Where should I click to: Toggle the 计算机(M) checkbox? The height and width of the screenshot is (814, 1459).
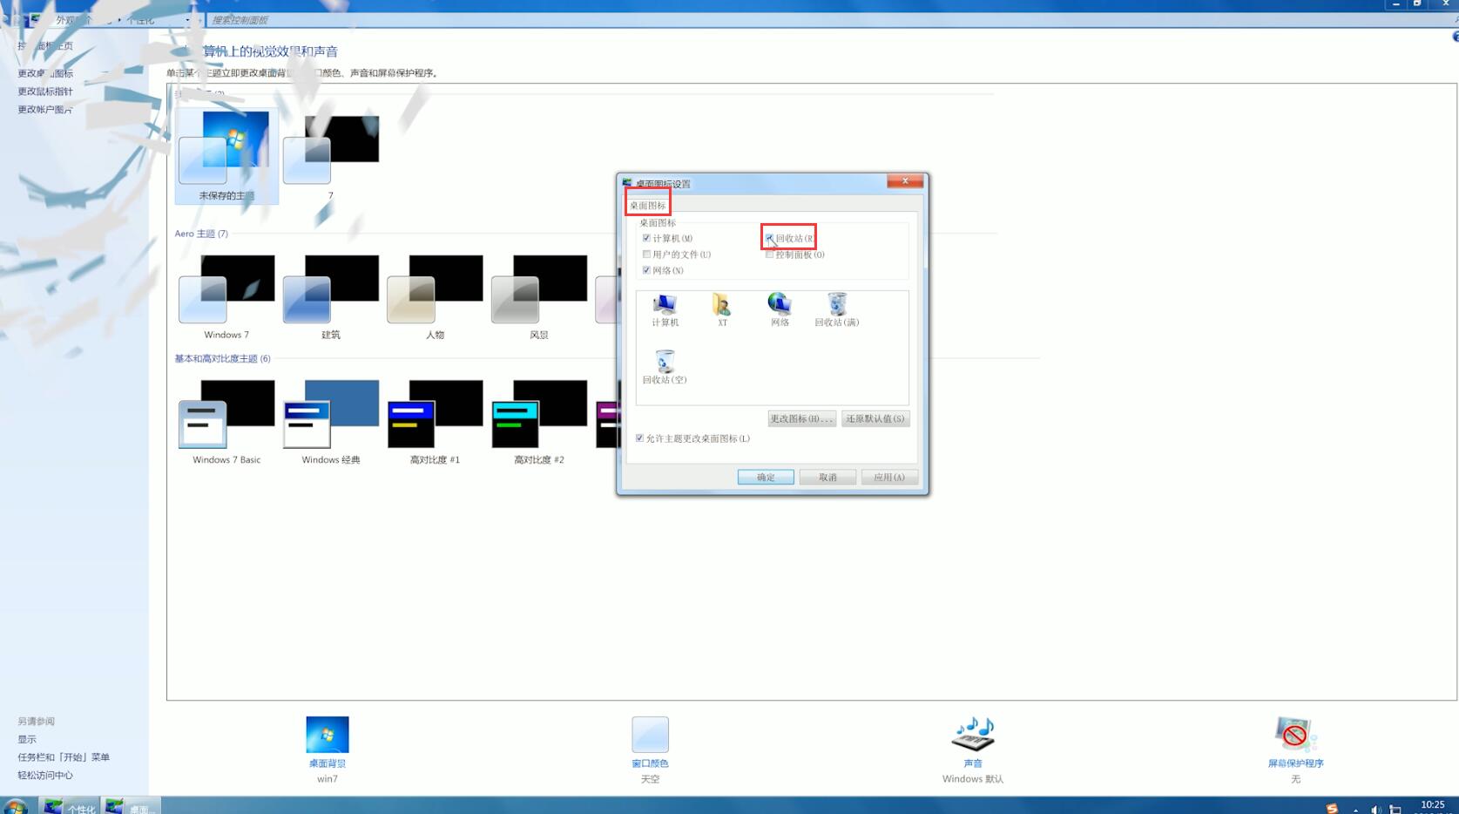click(646, 238)
